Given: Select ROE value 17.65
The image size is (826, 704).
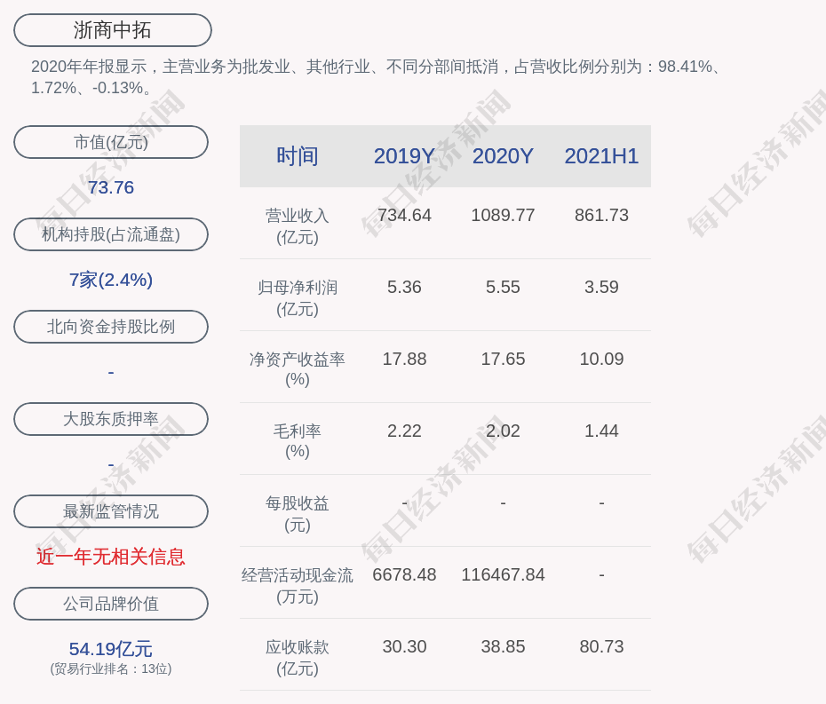Looking at the screenshot, I should (503, 360).
